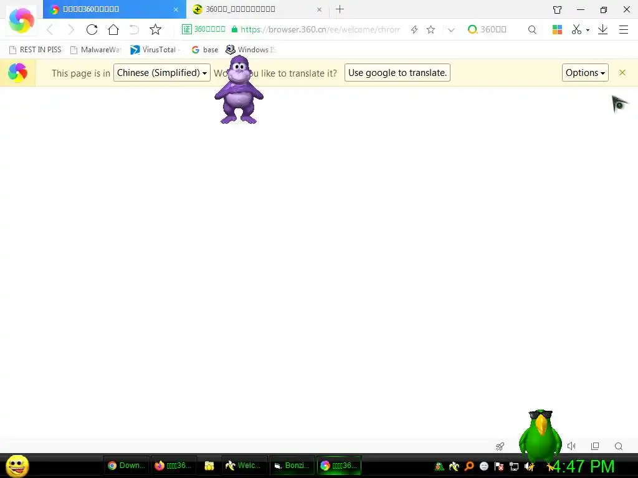
Task: Open the scissors tool dropdown arrow
Action: (588, 30)
